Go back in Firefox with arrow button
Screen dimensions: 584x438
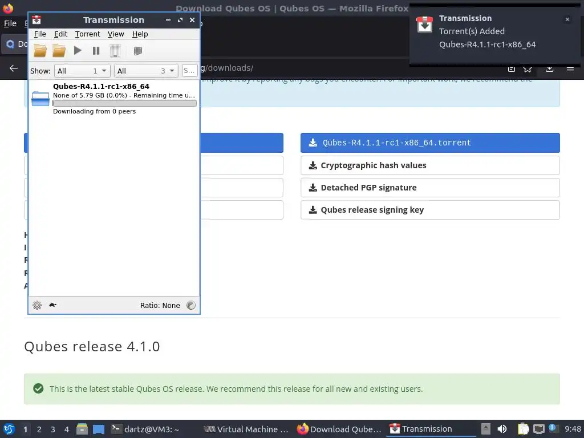coord(14,68)
